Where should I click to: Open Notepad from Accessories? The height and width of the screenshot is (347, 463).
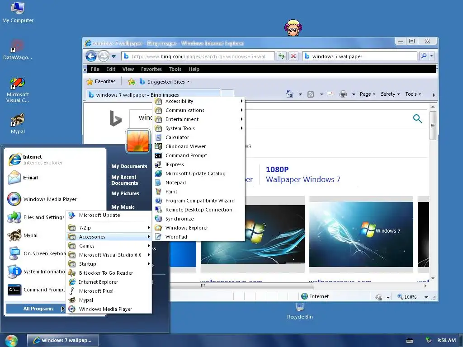pyautogui.click(x=199, y=183)
